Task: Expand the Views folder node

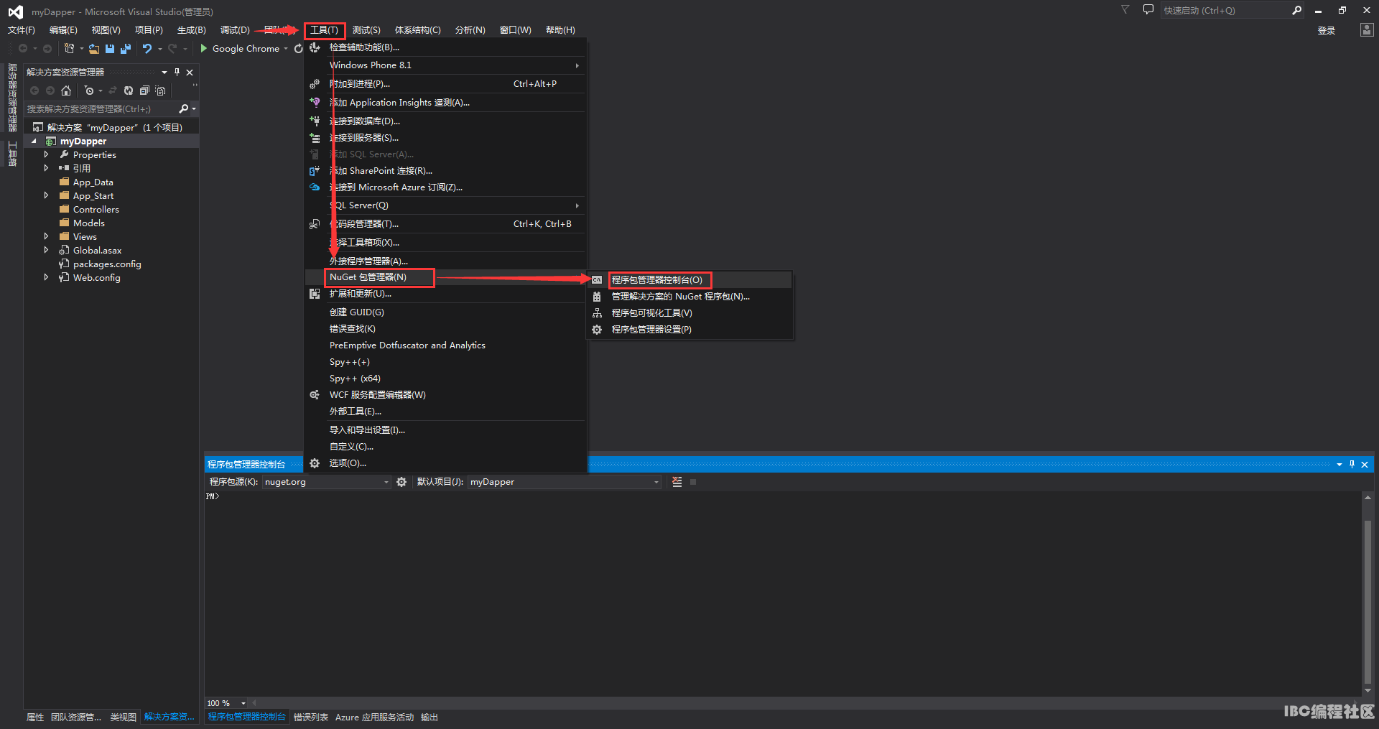Action: (x=47, y=236)
